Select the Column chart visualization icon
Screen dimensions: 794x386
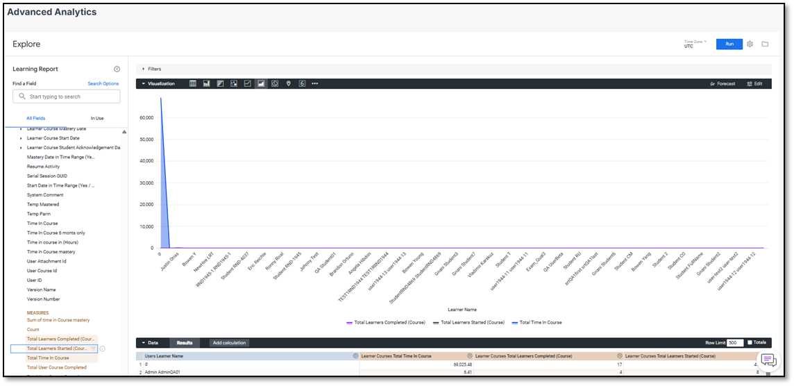point(207,83)
